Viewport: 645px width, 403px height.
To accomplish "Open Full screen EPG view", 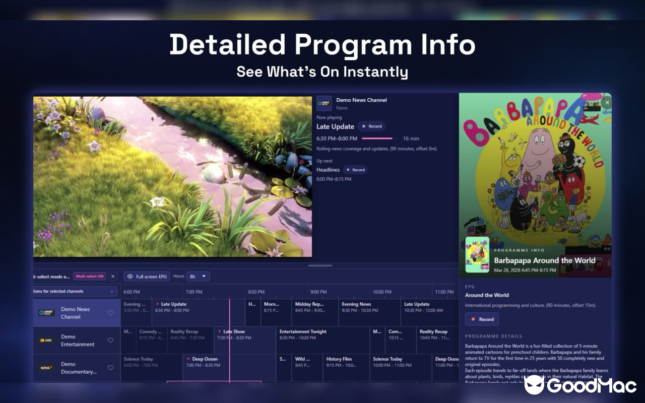I will (x=147, y=276).
